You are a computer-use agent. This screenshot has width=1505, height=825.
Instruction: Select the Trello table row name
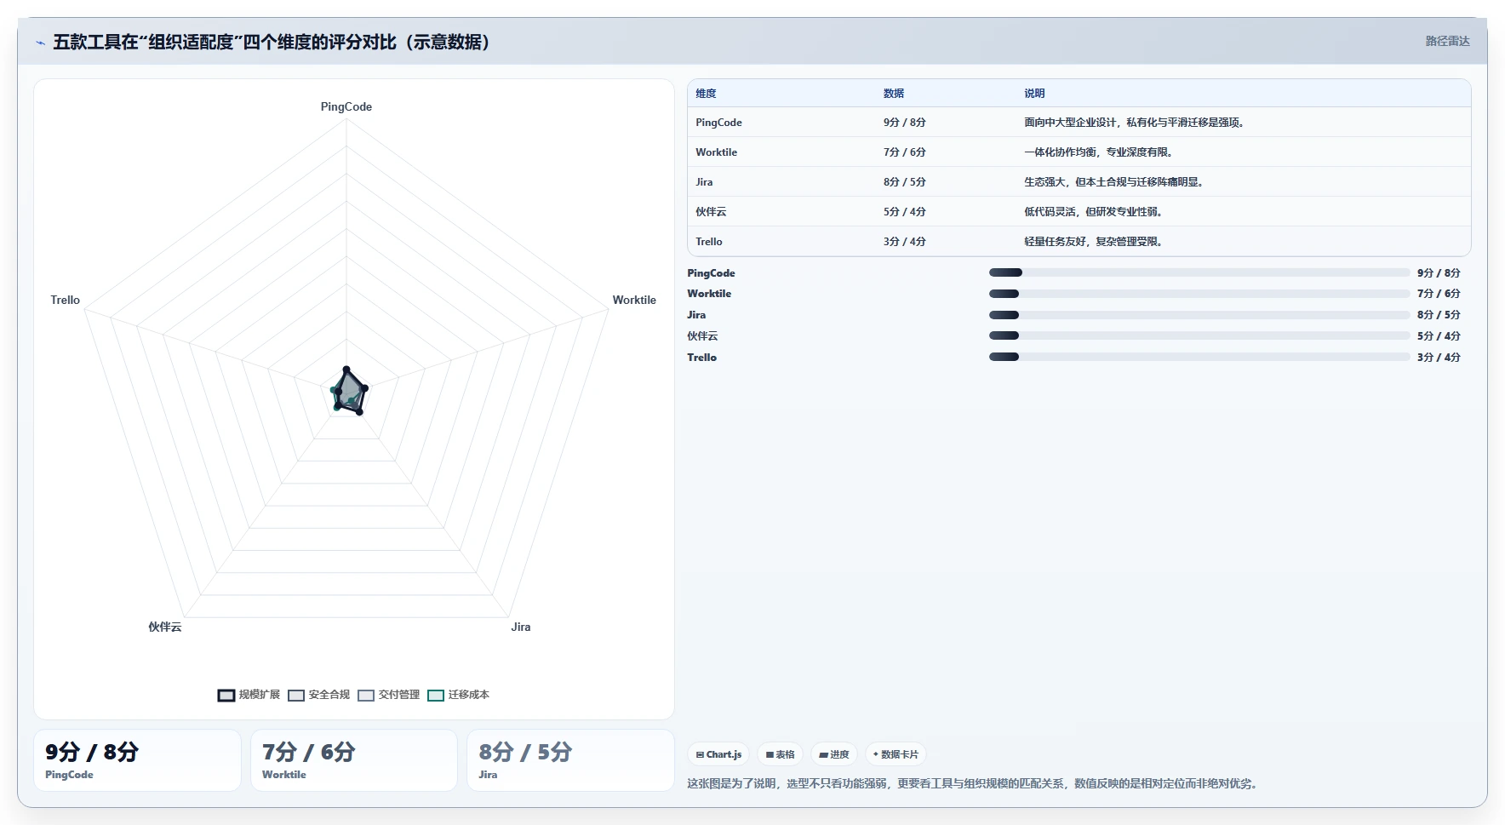[708, 242]
